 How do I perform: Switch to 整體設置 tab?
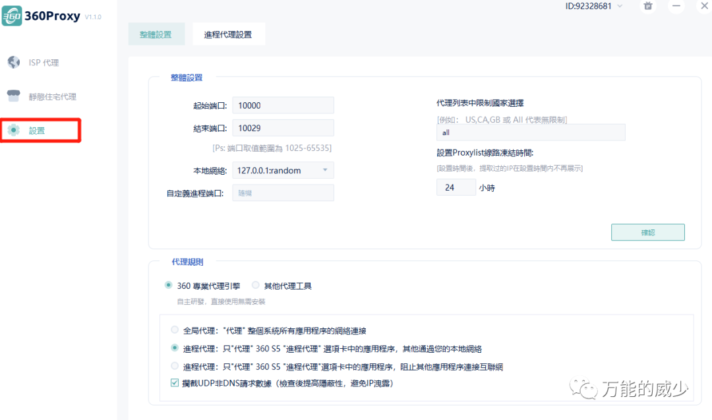[x=156, y=34]
